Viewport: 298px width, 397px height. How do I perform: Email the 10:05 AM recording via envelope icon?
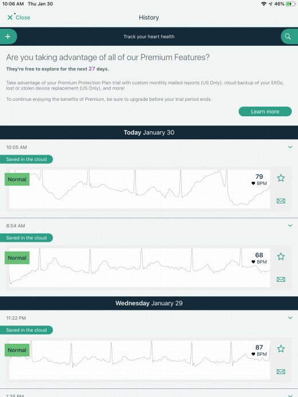coord(281,201)
